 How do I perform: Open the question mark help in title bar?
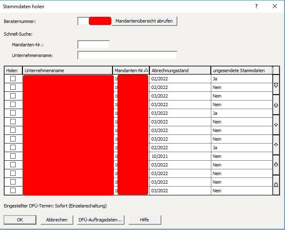(x=256, y=7)
